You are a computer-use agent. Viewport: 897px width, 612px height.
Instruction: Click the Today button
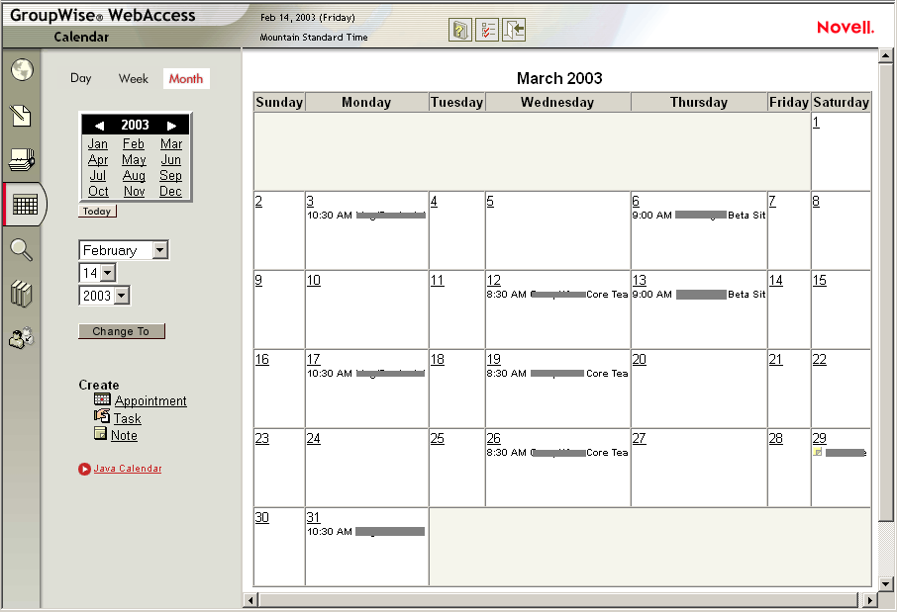[96, 211]
